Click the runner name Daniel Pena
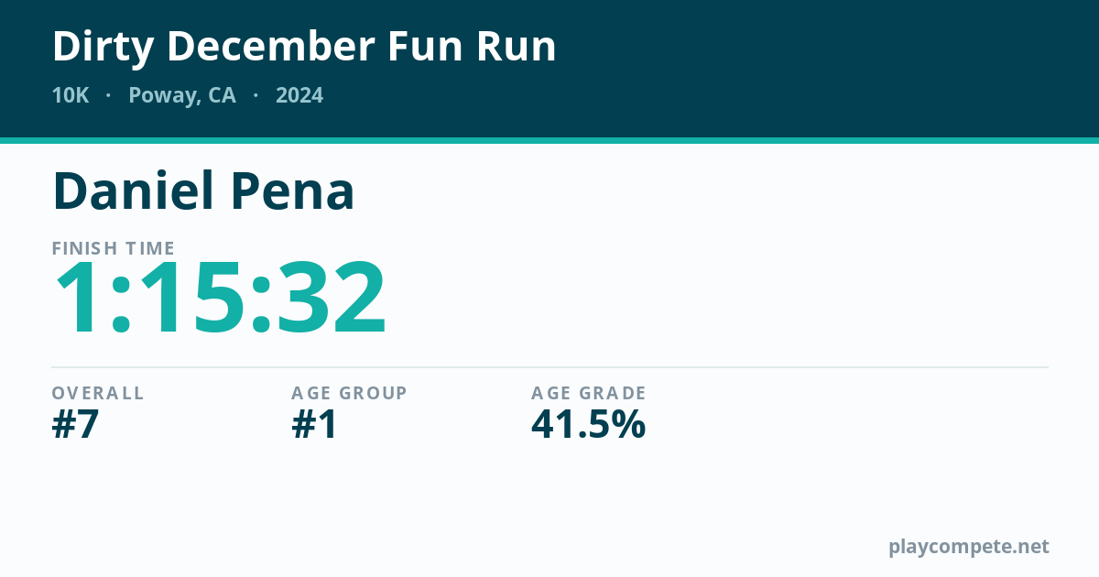 [x=203, y=191]
